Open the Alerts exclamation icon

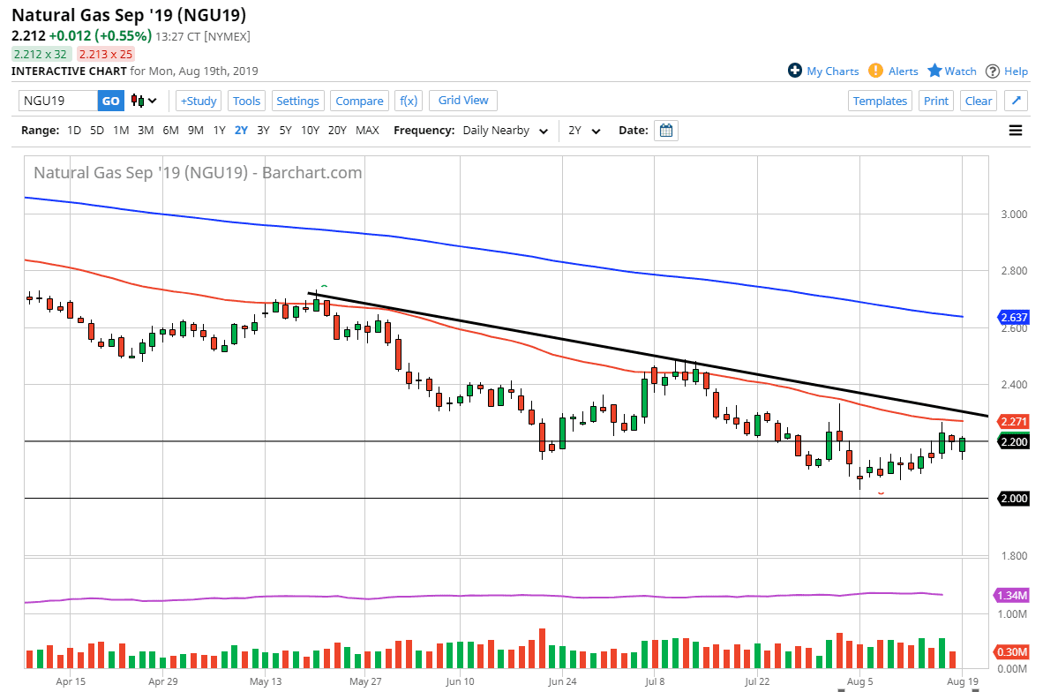pyautogui.click(x=875, y=71)
